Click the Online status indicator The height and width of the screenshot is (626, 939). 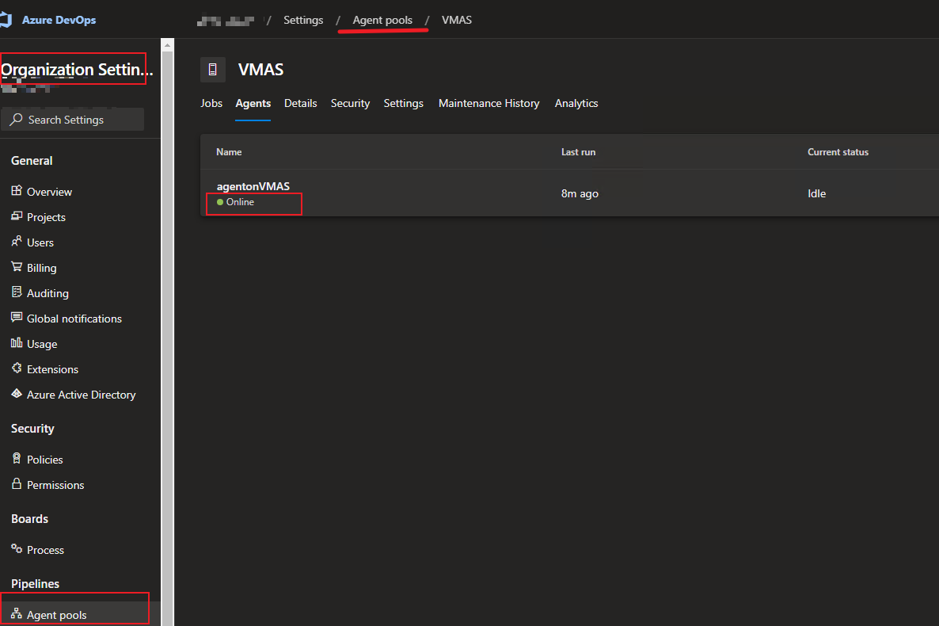[x=234, y=202]
